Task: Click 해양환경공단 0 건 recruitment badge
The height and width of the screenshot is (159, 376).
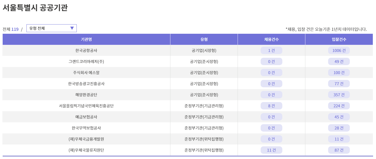Action: [x=271, y=95]
